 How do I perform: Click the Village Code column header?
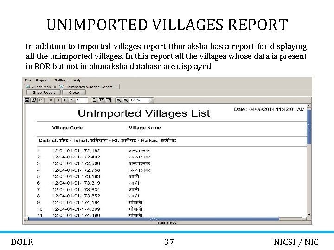[67, 128]
